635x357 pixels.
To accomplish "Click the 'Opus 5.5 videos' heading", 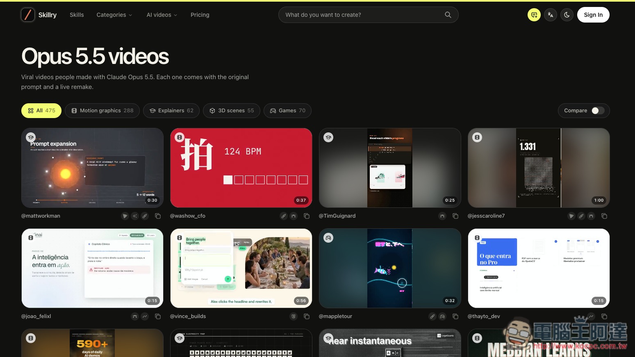I will coord(95,57).
